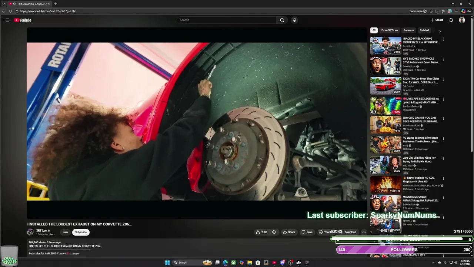Viewport: 474px width, 267px height.
Task: Go back with the browser back arrow
Action: [4, 11]
